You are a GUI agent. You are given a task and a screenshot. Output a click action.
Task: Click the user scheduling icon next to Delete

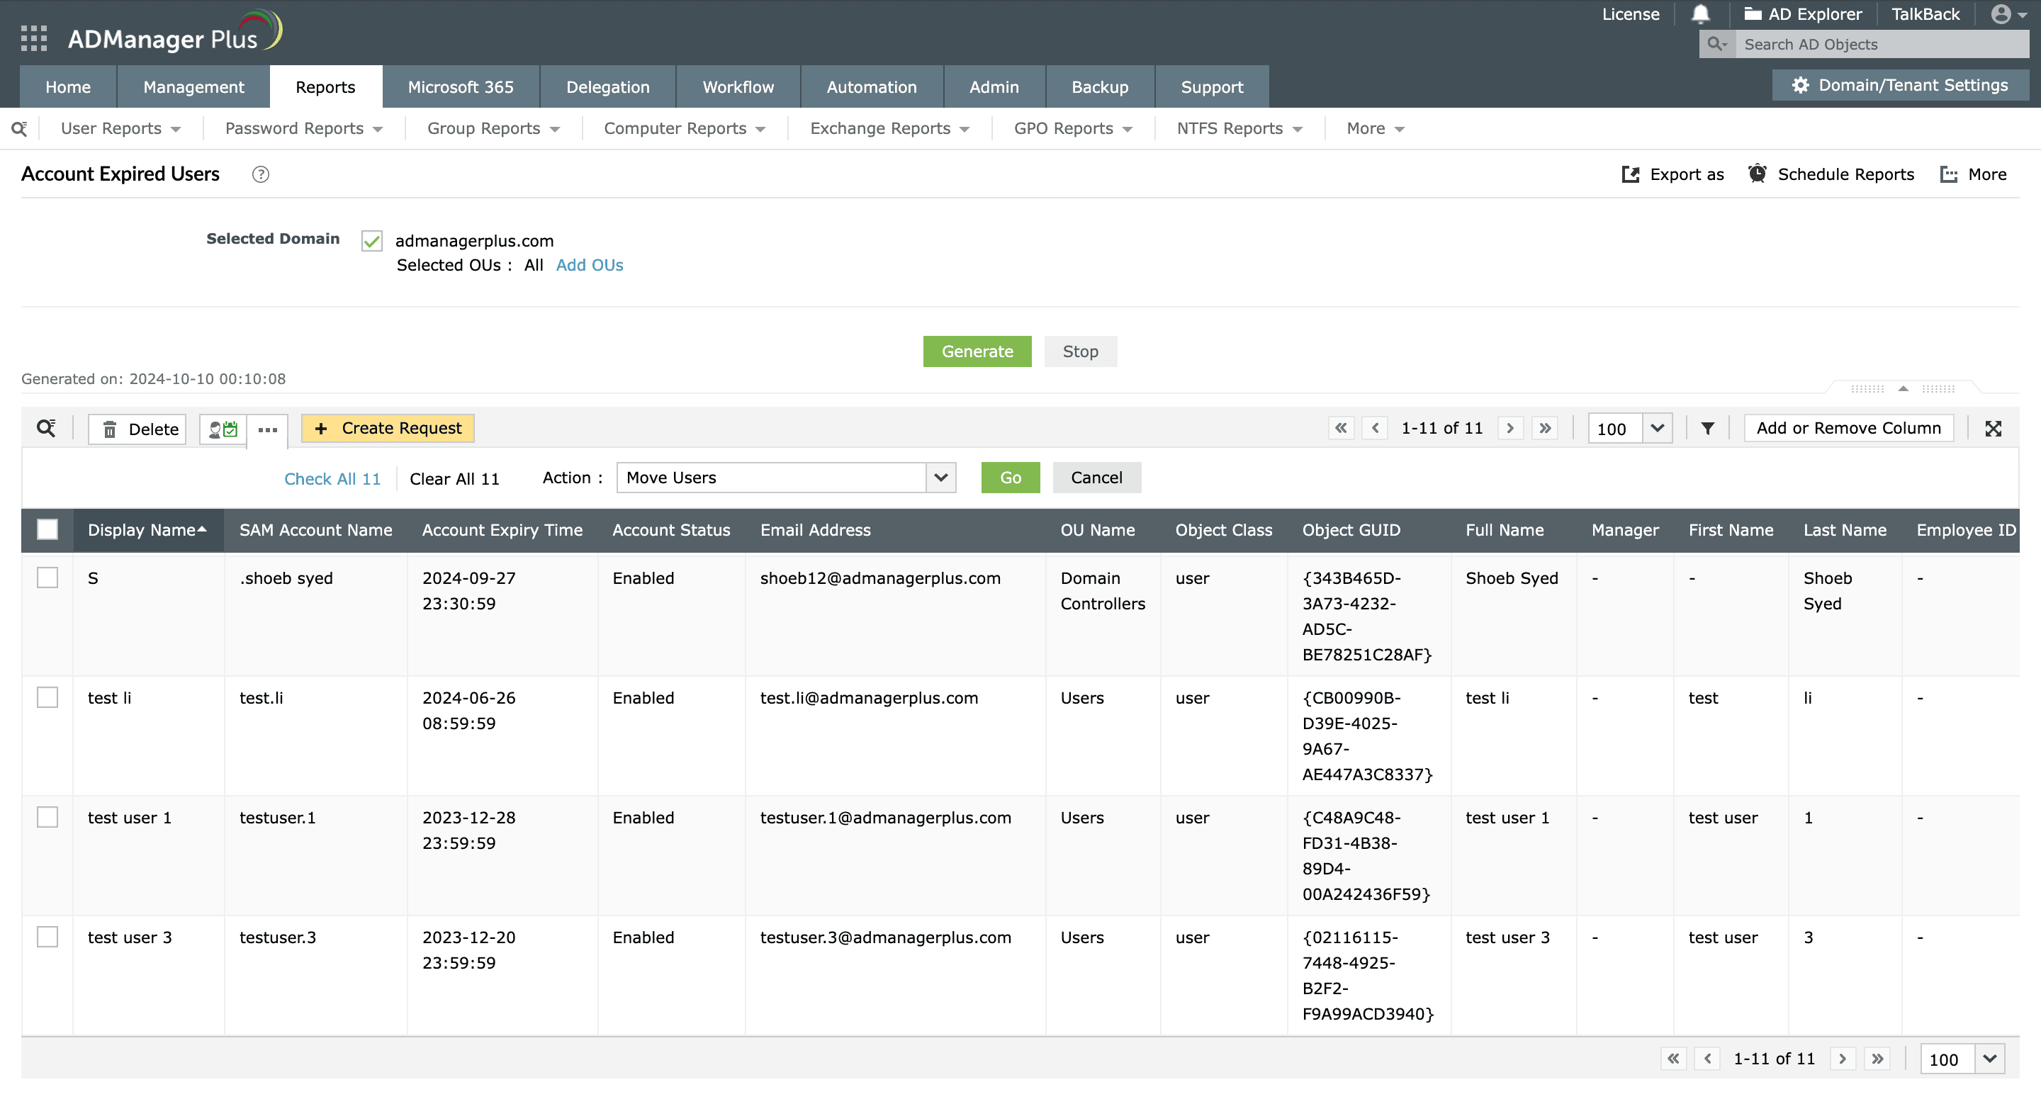point(222,429)
